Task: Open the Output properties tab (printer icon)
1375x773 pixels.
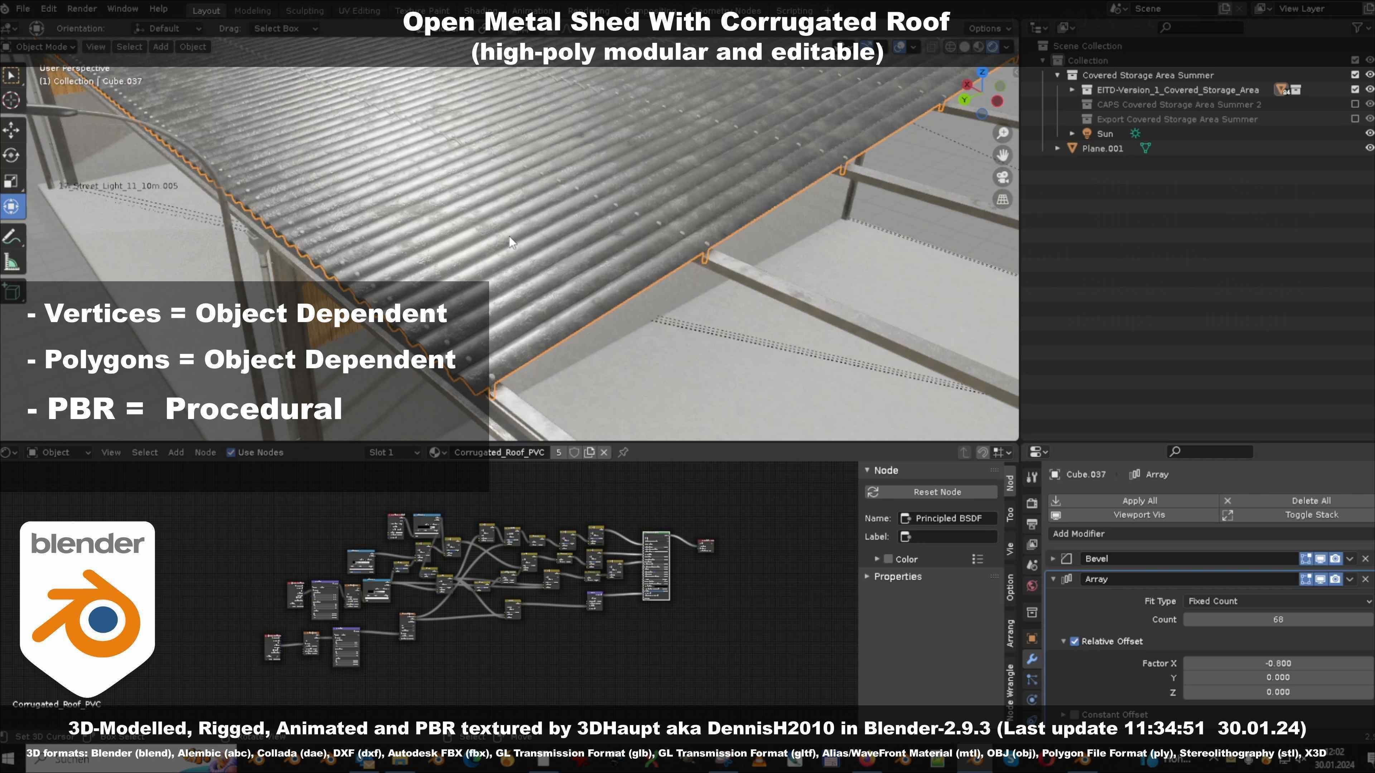Action: 1032,523
